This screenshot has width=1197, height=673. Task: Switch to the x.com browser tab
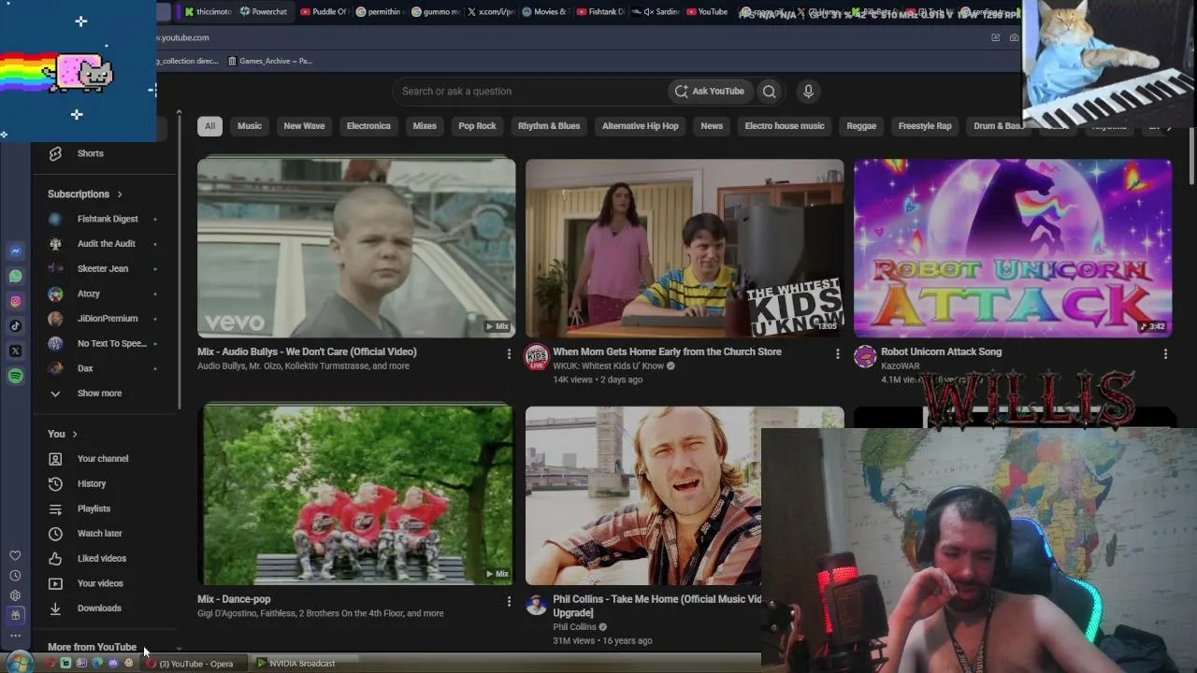(491, 12)
